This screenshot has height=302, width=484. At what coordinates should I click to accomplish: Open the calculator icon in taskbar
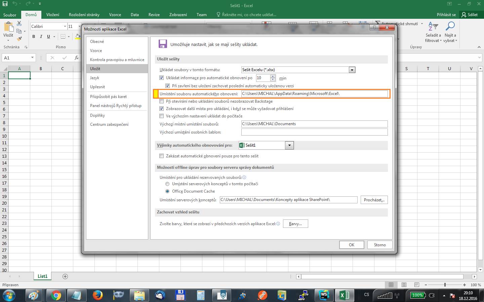201,295
